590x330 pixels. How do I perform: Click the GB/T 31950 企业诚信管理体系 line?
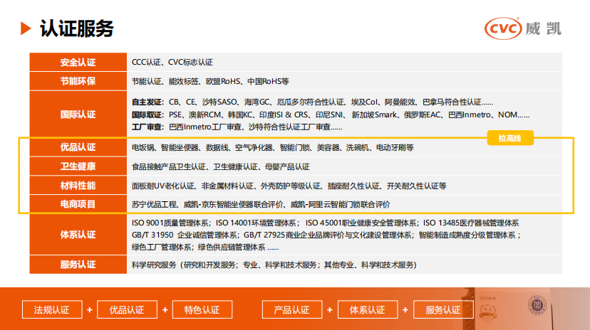(x=326, y=235)
